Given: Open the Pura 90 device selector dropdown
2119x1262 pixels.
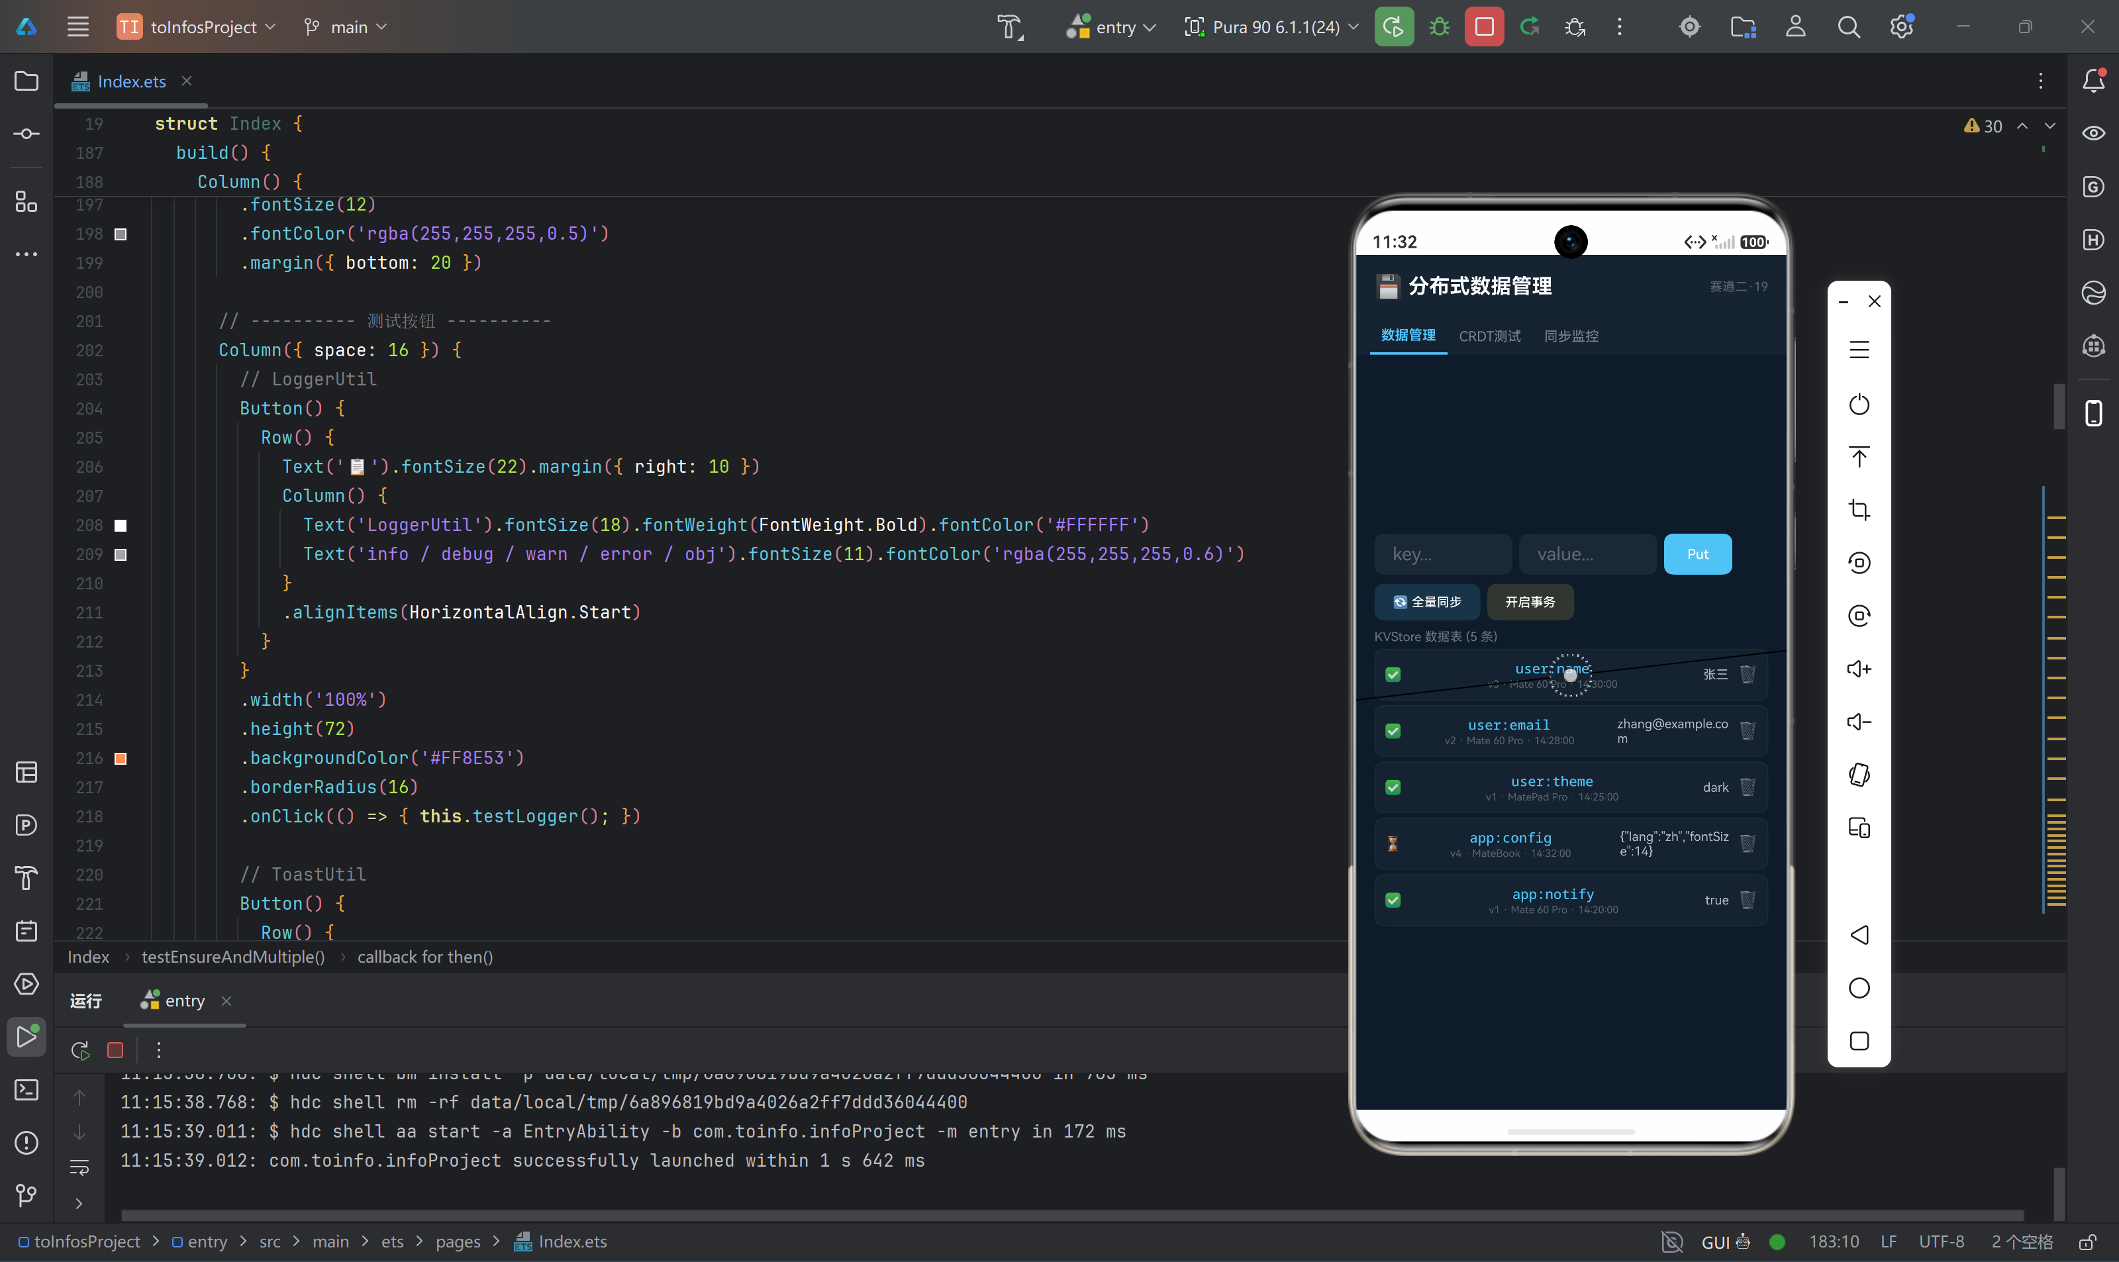Looking at the screenshot, I should coord(1272,26).
